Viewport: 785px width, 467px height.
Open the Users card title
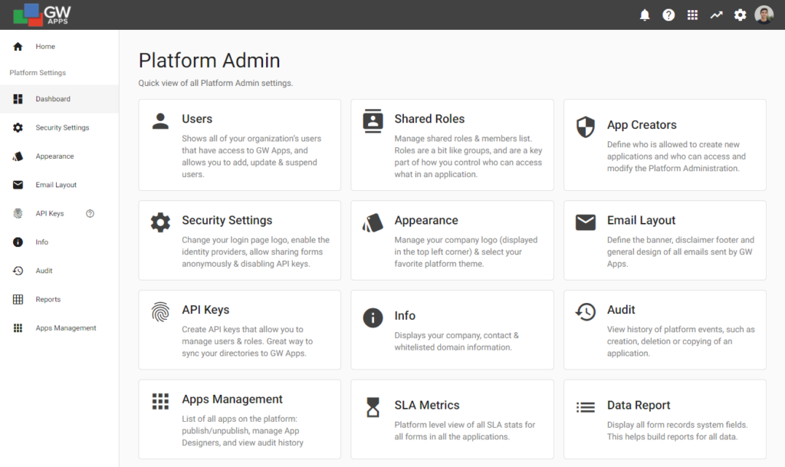point(197,119)
